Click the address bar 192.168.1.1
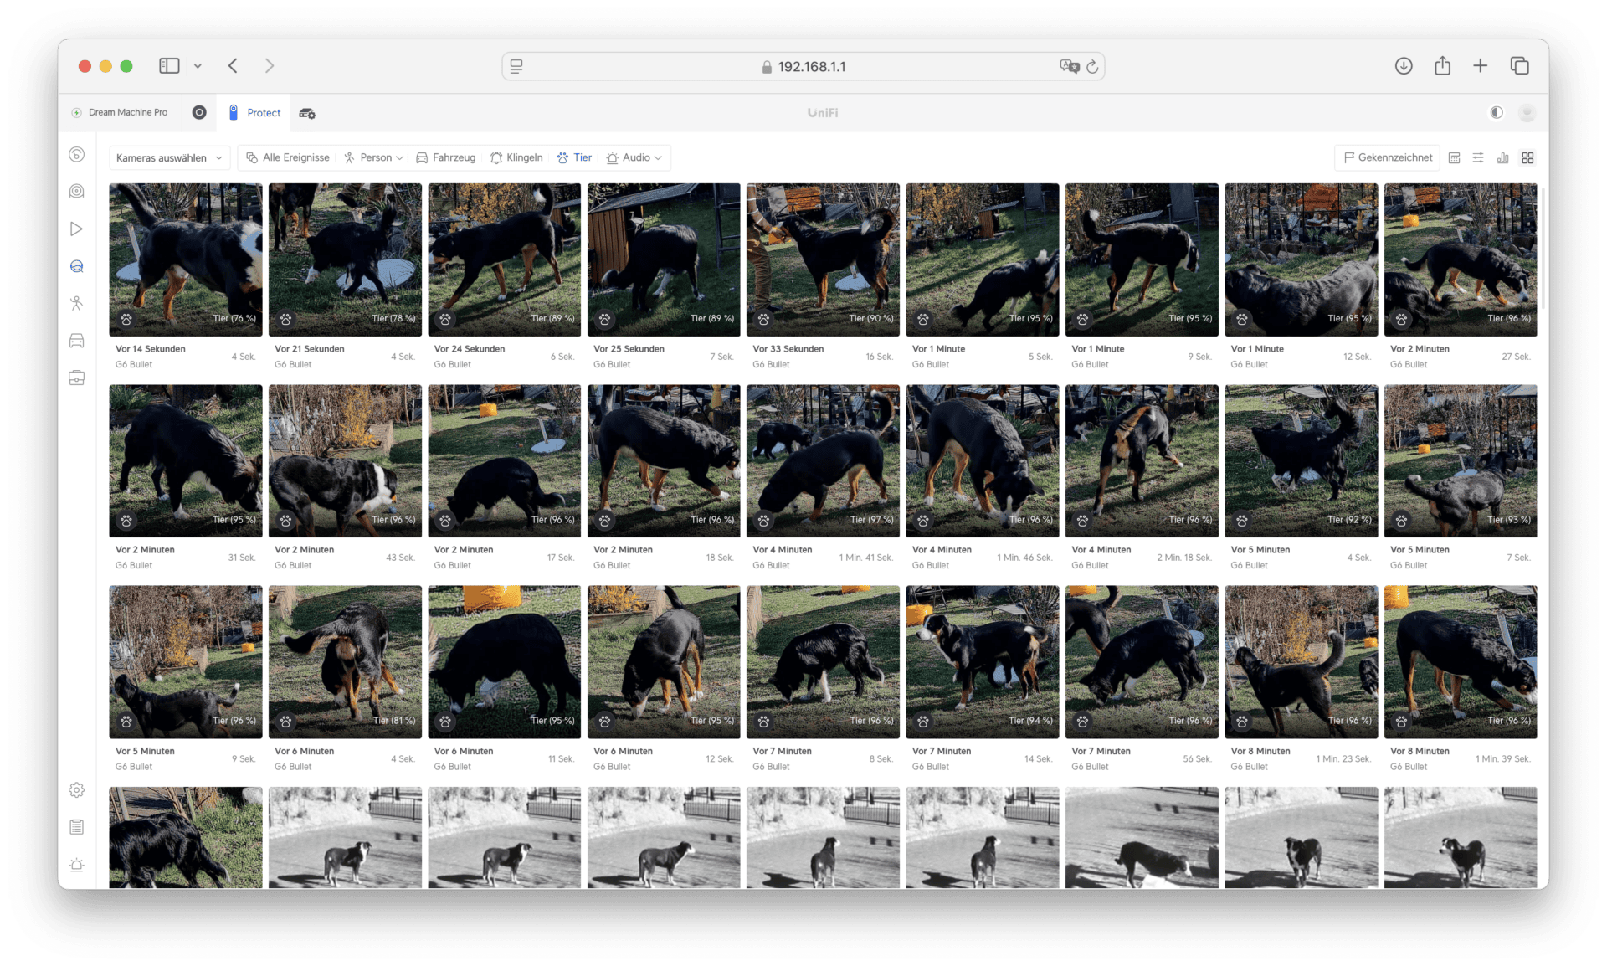The width and height of the screenshot is (1607, 966). click(x=803, y=66)
